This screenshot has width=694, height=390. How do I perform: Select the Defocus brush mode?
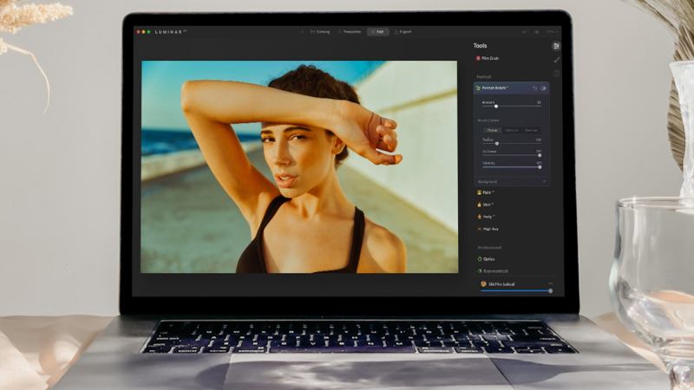512,130
